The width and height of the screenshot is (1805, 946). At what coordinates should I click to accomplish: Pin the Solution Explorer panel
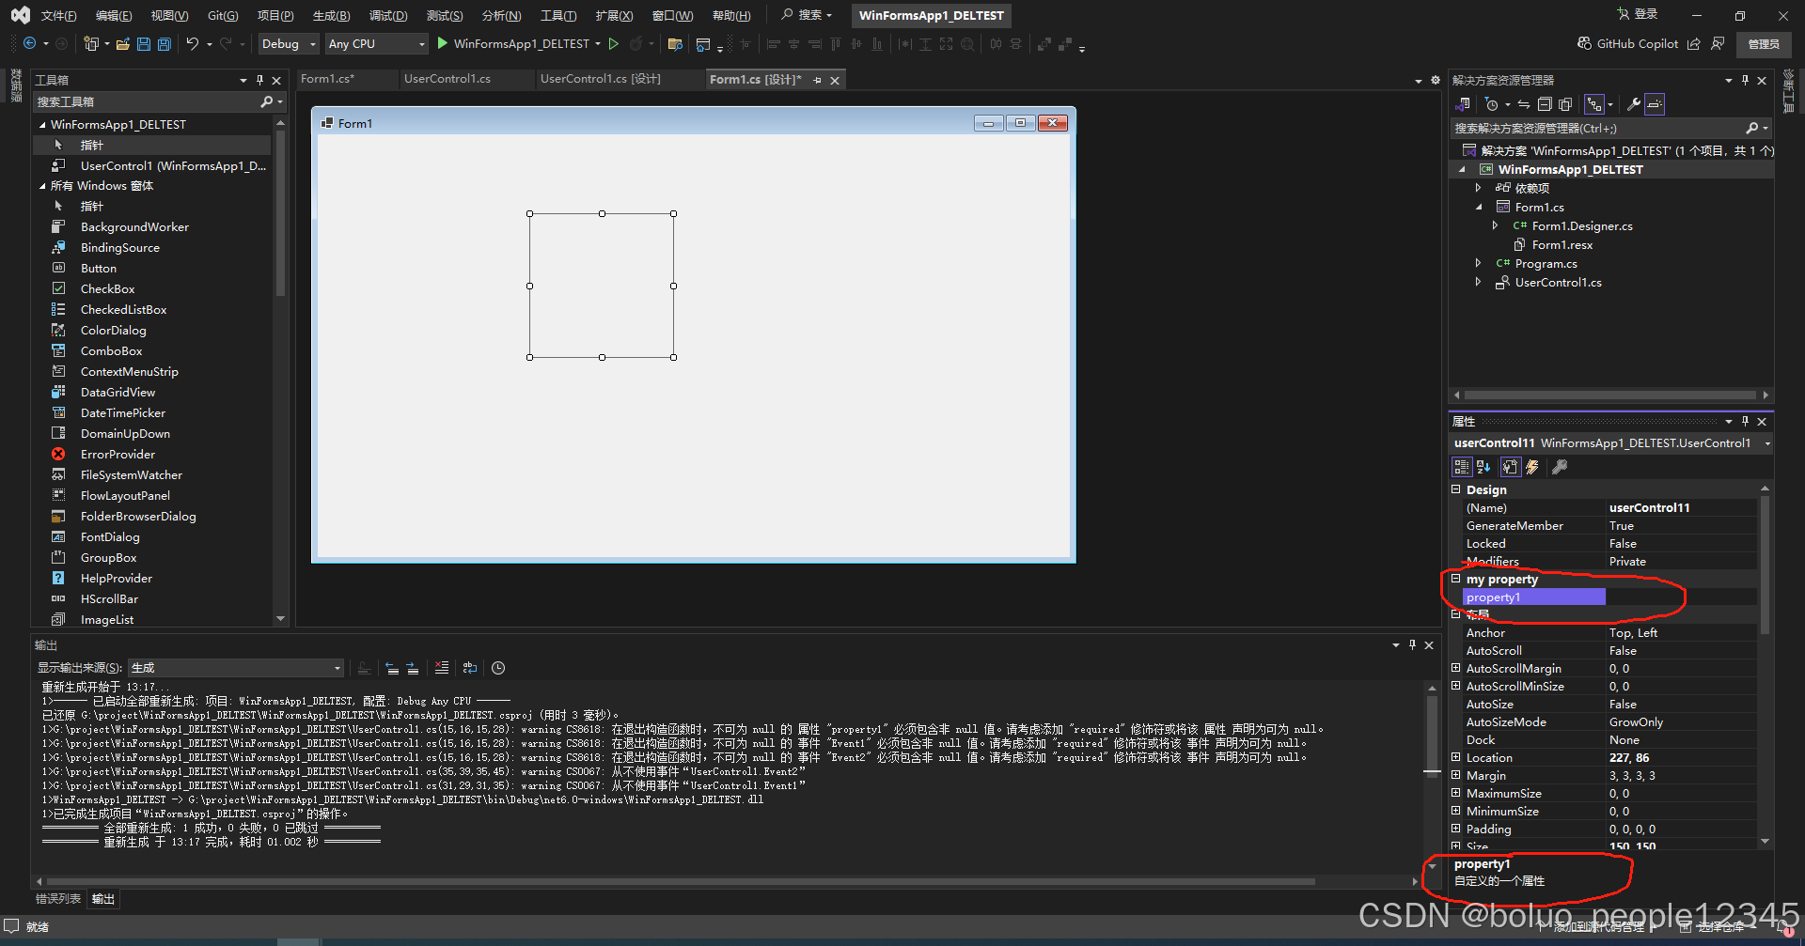pos(1745,80)
